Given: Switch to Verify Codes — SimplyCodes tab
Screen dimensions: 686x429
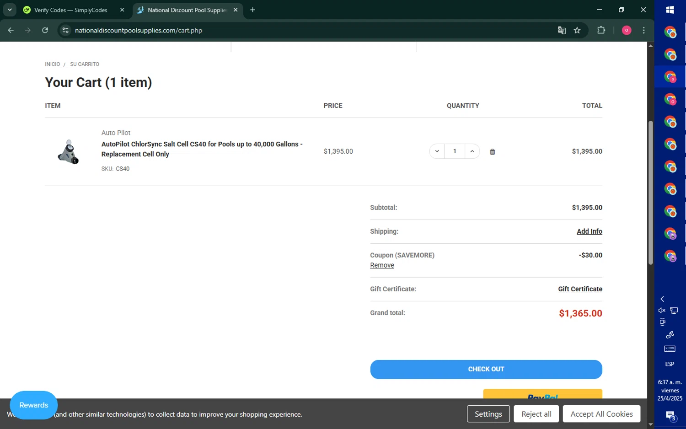Looking at the screenshot, I should [71, 10].
